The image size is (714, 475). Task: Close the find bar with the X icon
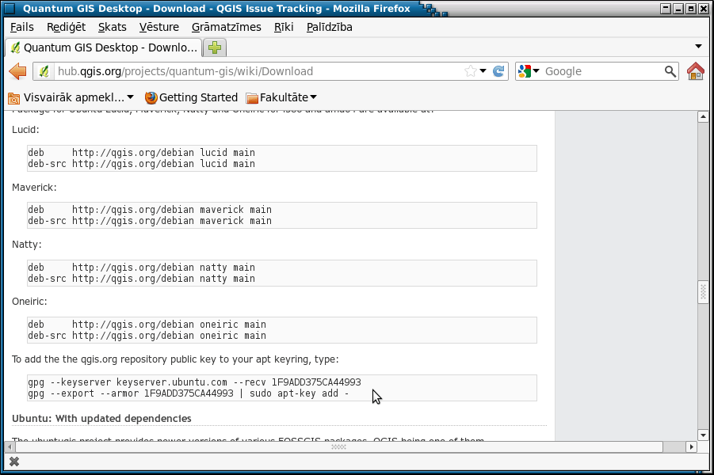14,462
